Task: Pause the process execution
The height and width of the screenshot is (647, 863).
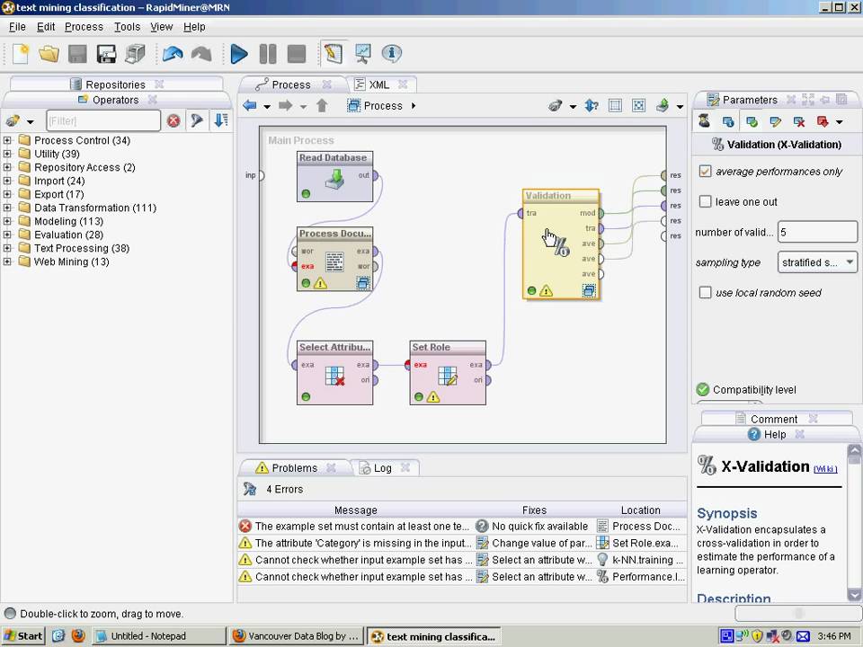Action: 268,54
